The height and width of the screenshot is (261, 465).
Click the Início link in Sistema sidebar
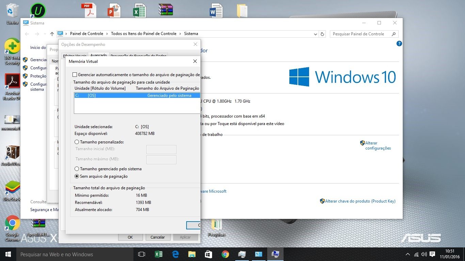38,48
